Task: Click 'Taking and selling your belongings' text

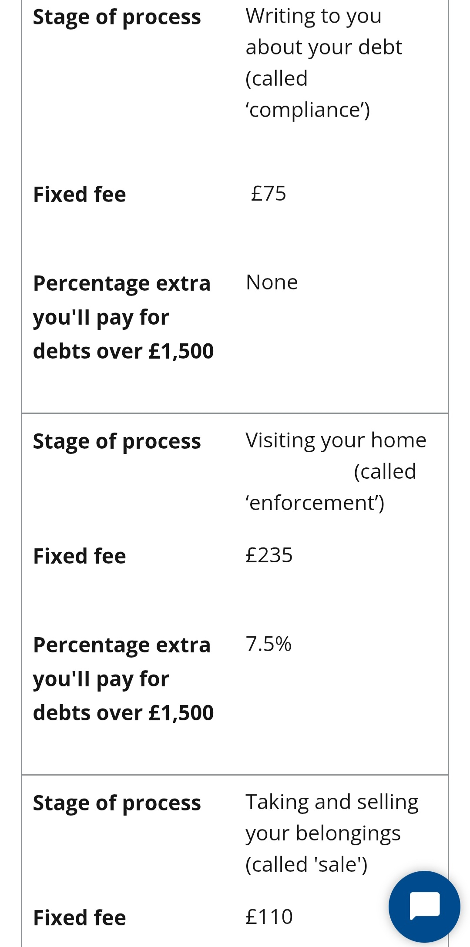Action: (x=332, y=817)
